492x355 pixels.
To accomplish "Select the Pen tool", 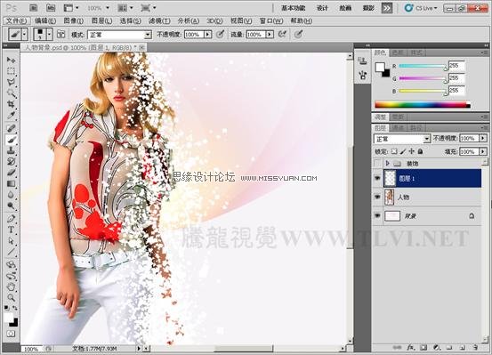I will point(12,219).
